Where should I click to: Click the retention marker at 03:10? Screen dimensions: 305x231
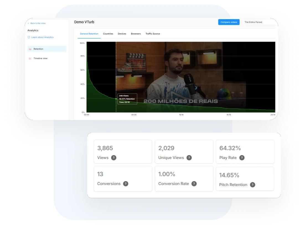116,99
